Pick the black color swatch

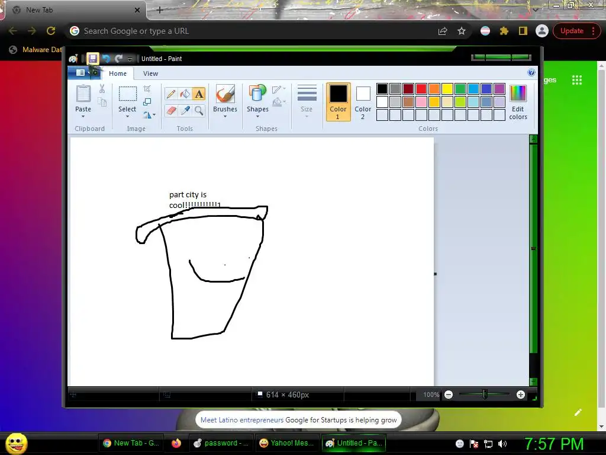pyautogui.click(x=382, y=89)
